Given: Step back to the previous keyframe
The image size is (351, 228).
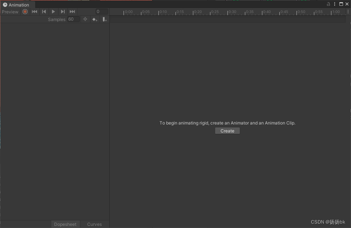Looking at the screenshot, I should coord(44,11).
